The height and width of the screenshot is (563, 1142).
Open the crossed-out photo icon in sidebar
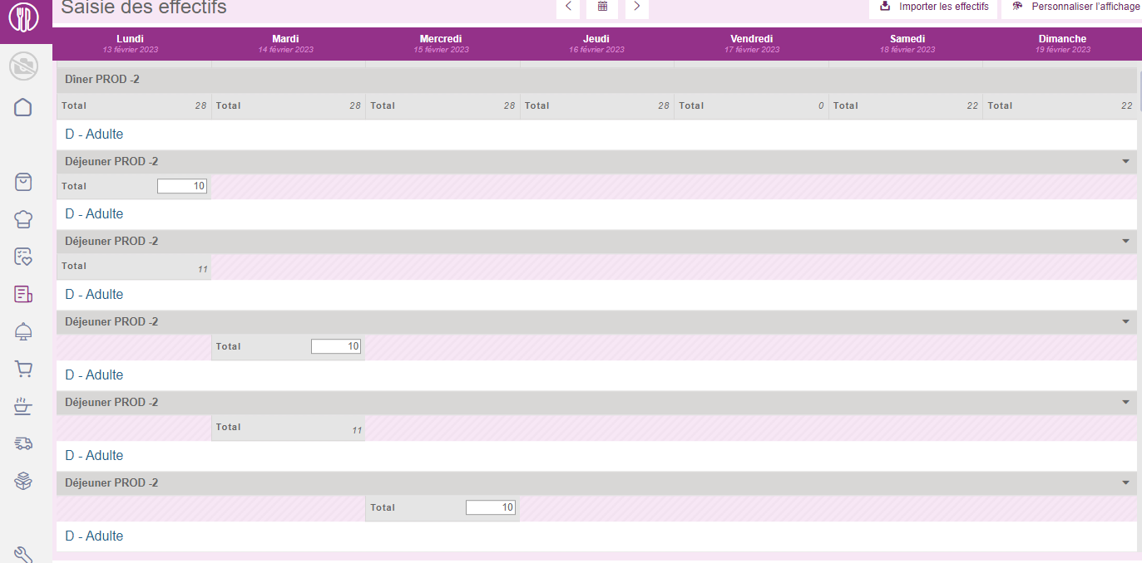pos(23,66)
